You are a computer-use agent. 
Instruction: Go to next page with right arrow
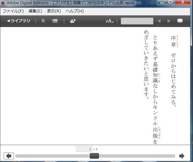pyautogui.click(x=182, y=156)
